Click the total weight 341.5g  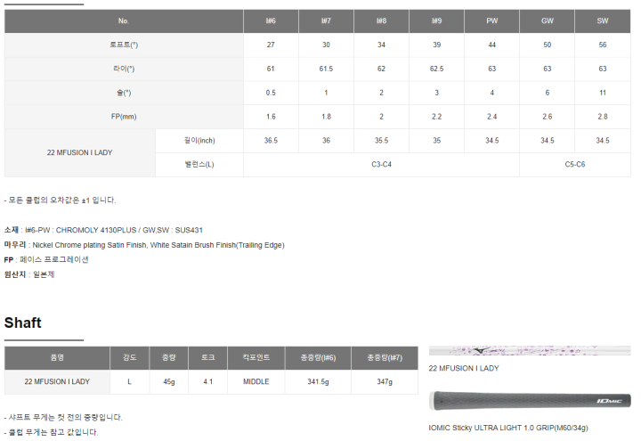318,381
